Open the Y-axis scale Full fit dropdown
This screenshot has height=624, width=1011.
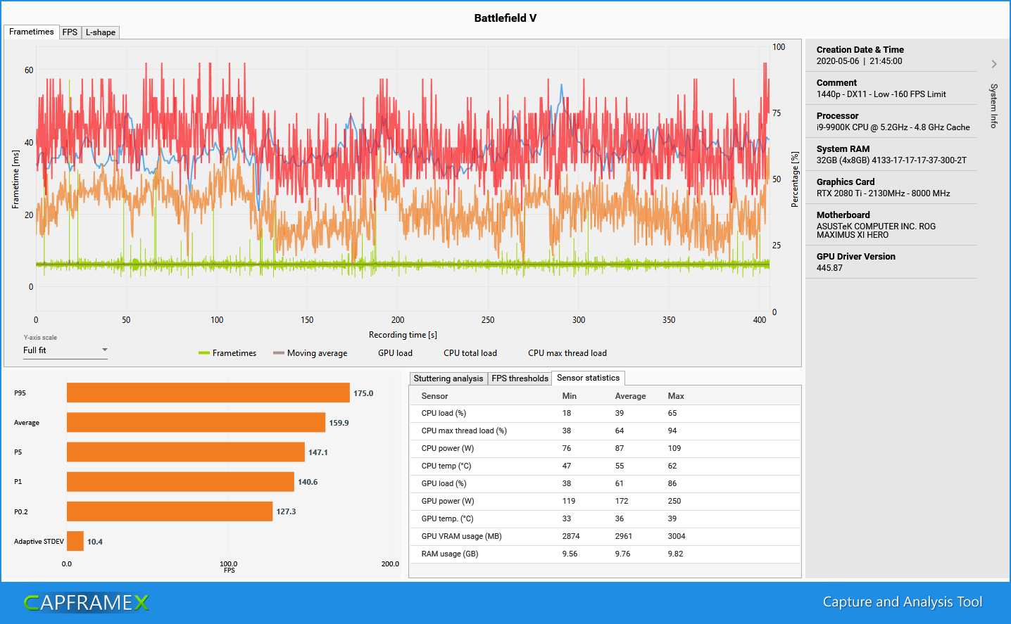coord(65,350)
